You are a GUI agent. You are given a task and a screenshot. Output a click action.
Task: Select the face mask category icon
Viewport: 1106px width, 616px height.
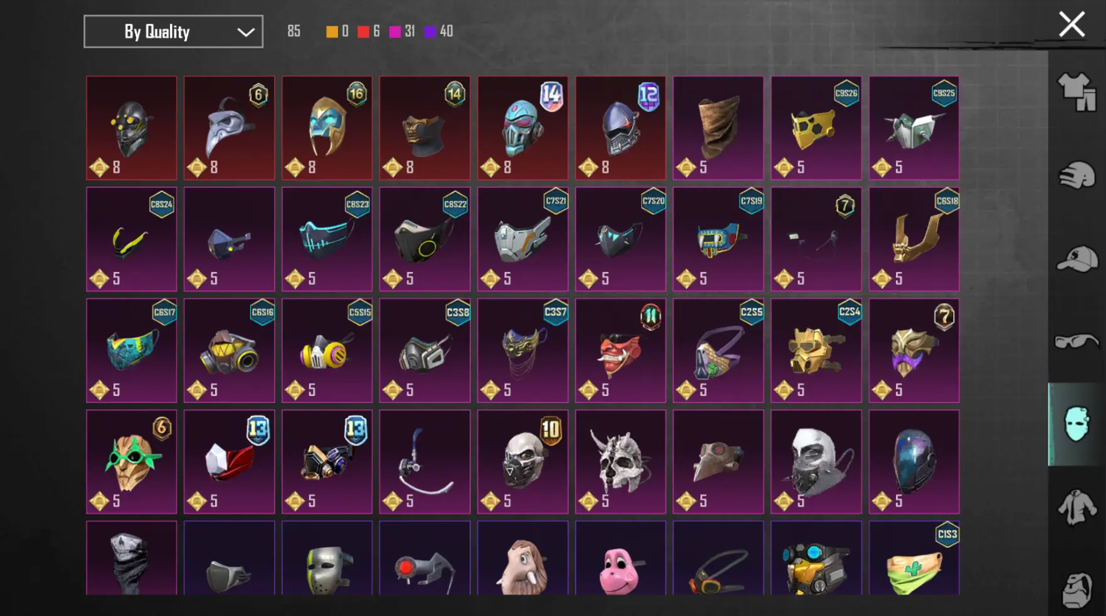pyautogui.click(x=1077, y=424)
